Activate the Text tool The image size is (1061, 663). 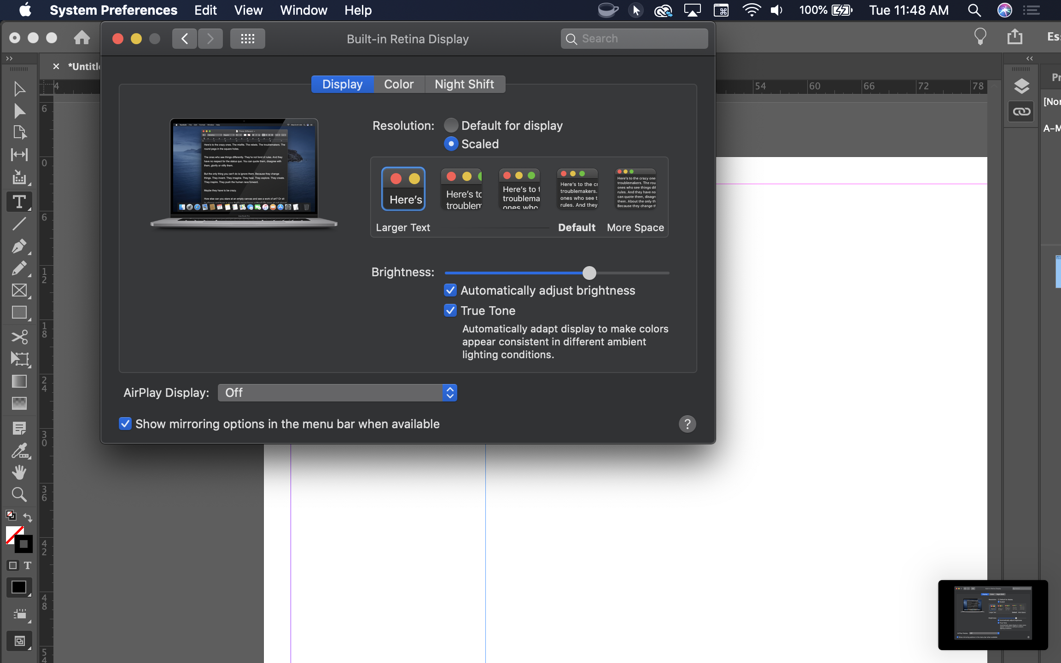tap(19, 201)
